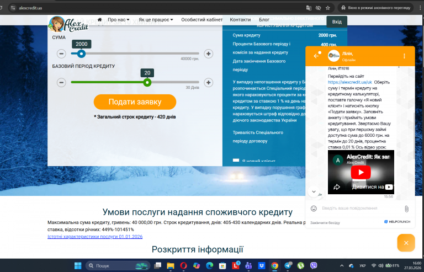This screenshot has width=424, height=272.
Task: Open the Windows Start menu
Action: (78, 265)
